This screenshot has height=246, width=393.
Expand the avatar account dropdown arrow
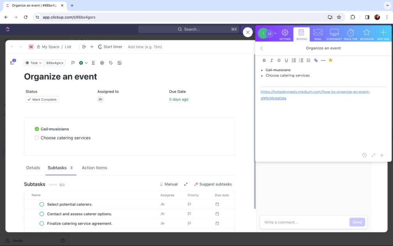pos(275,33)
